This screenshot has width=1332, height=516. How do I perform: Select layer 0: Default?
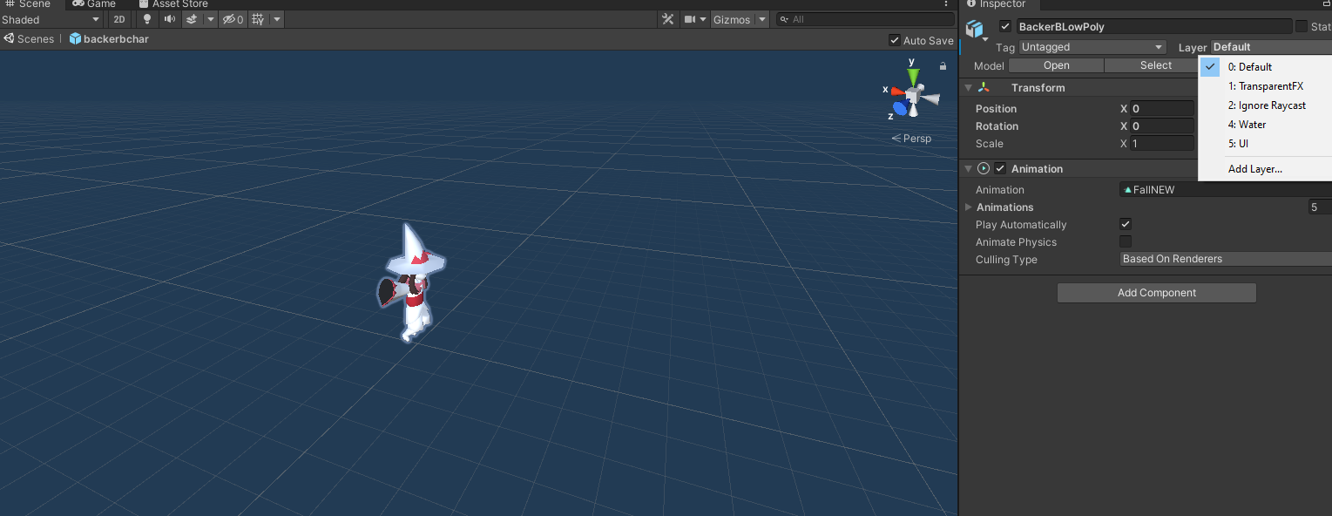(x=1265, y=67)
